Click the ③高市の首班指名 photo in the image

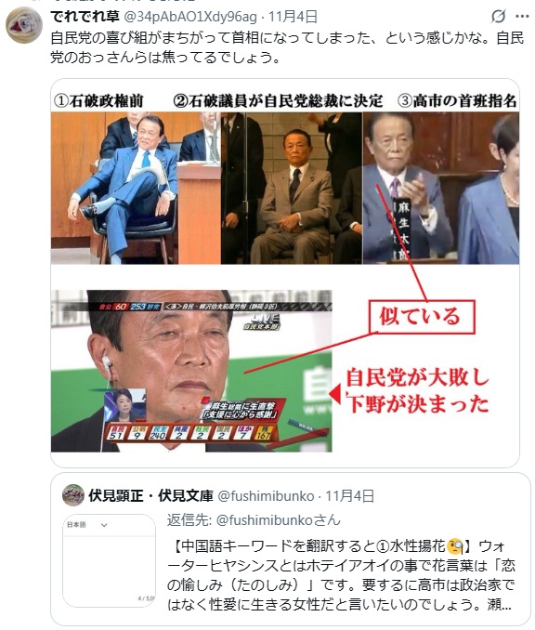(x=440, y=188)
